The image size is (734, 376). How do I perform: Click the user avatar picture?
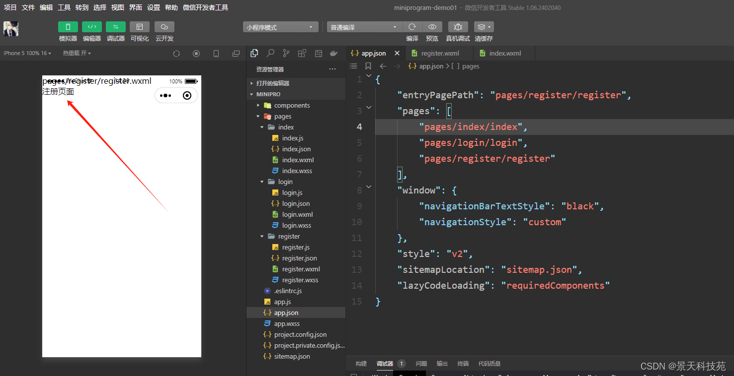[x=11, y=29]
